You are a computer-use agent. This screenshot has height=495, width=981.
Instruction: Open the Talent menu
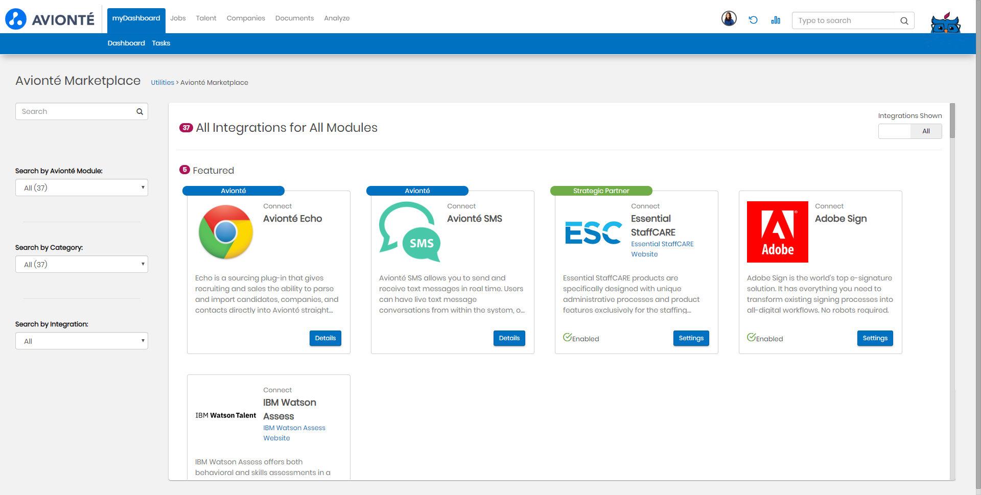[x=206, y=18]
